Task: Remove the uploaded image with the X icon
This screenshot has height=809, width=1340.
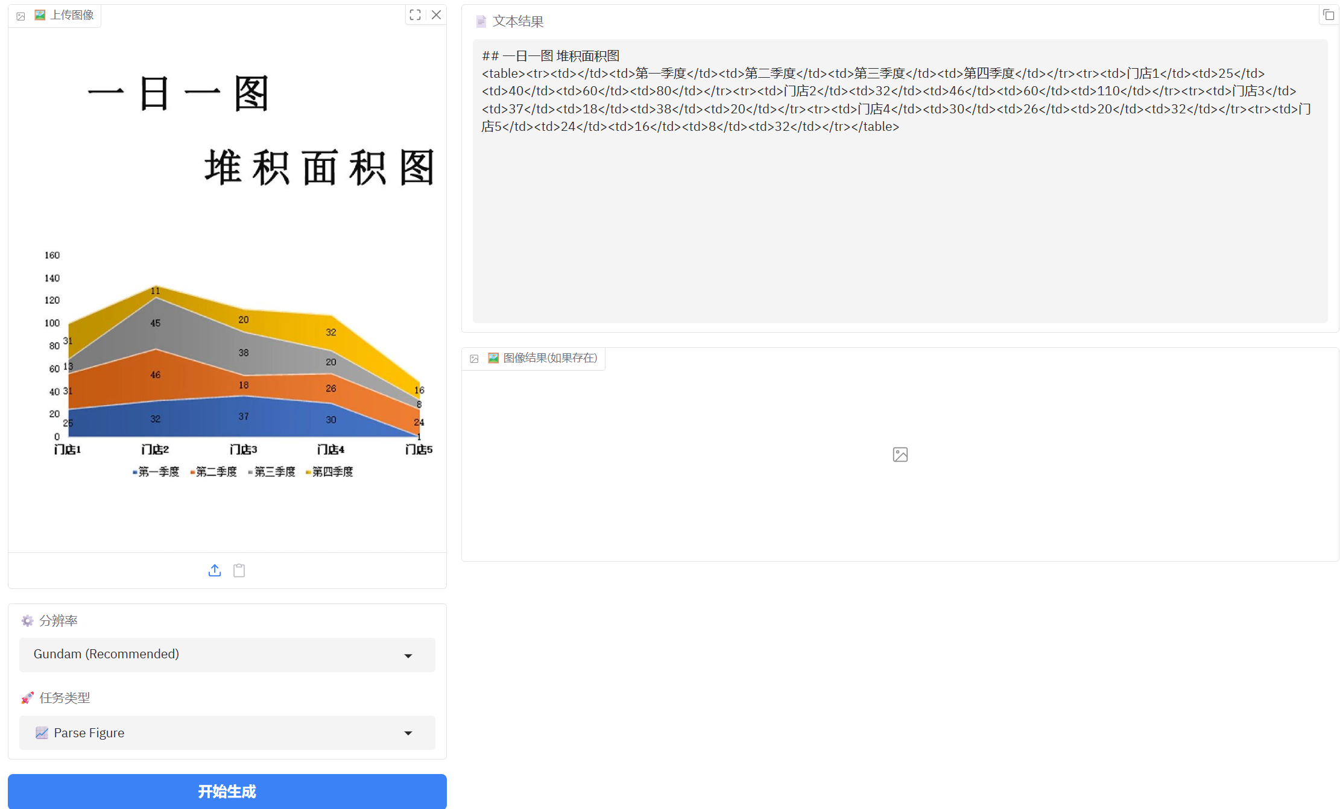Action: [437, 15]
